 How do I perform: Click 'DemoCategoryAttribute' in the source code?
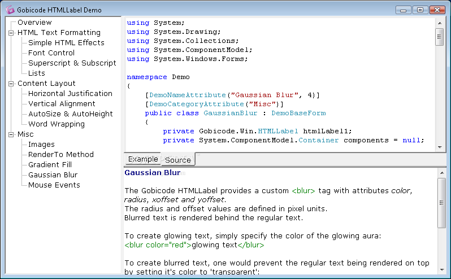(197, 104)
